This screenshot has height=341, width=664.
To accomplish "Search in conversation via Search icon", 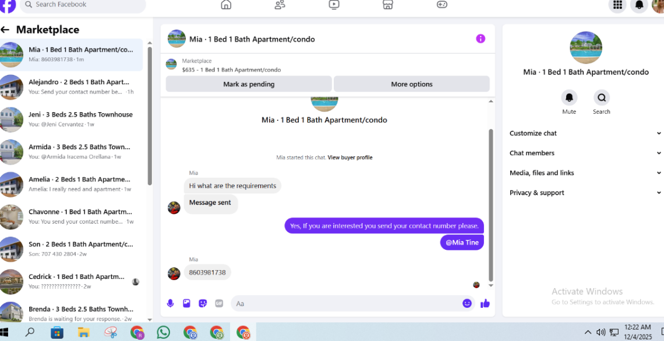I will tap(601, 98).
